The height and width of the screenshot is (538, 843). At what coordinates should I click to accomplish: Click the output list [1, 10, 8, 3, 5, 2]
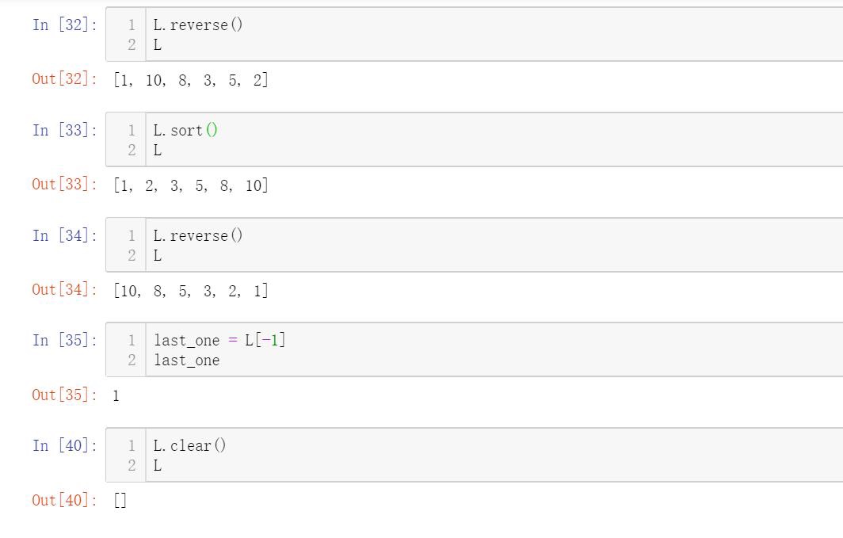(191, 80)
